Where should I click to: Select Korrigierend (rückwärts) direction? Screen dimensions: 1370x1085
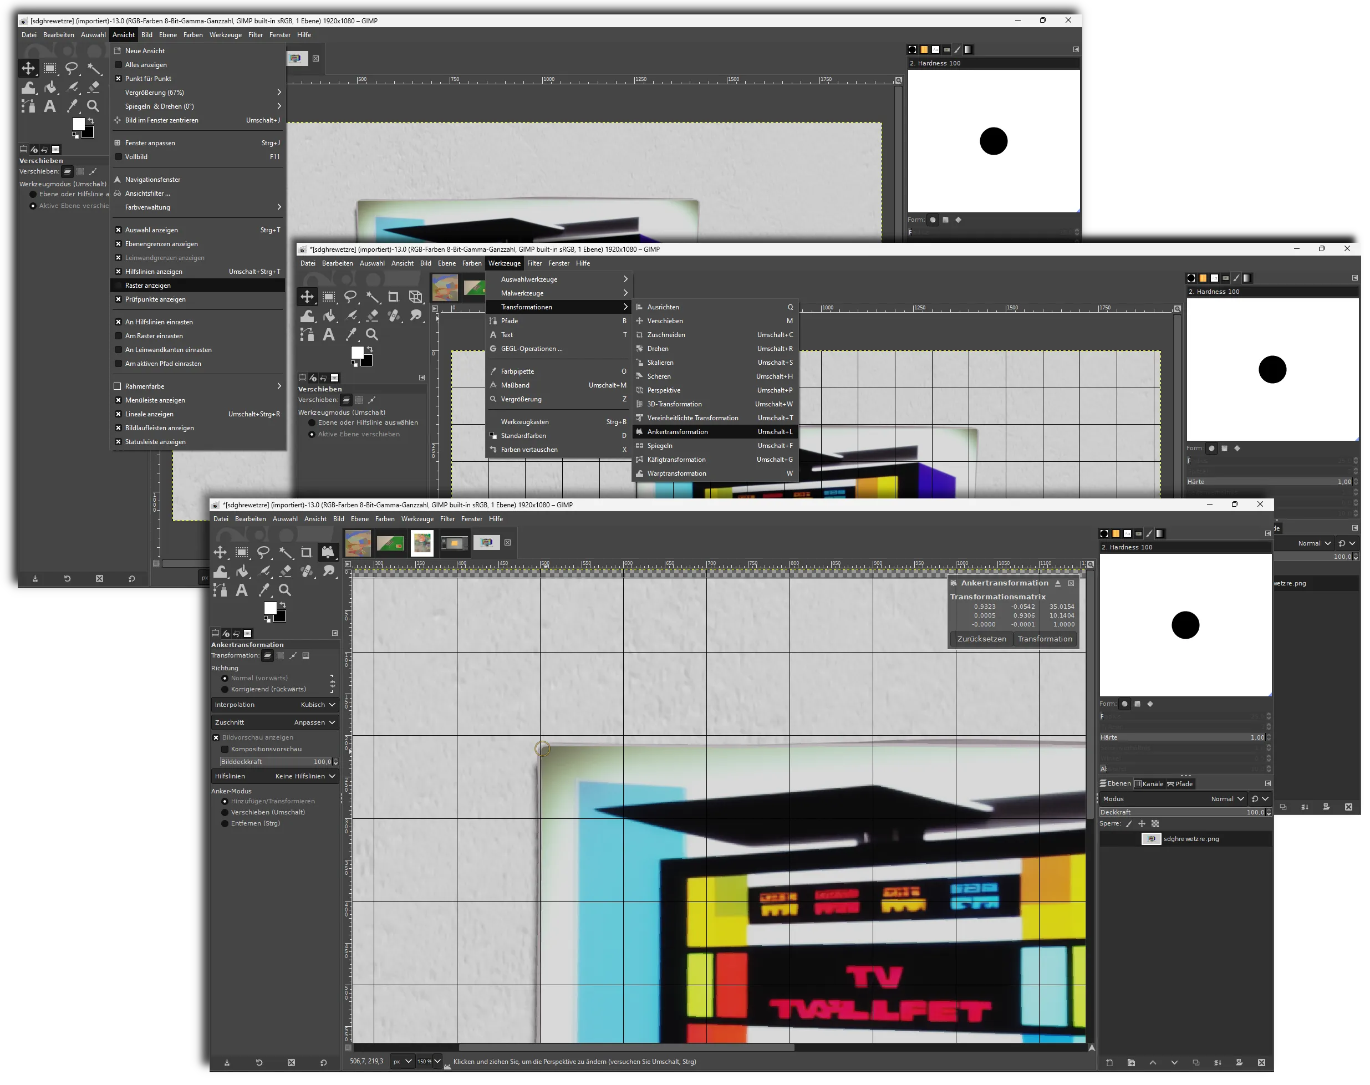point(225,689)
